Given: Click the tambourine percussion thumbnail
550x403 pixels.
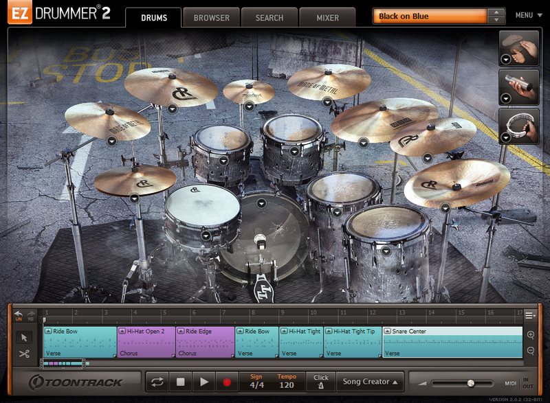Looking at the screenshot, I should (519, 126).
